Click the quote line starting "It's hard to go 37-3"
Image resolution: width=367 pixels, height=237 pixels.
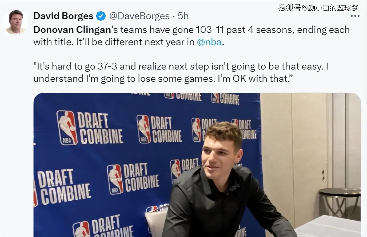[x=181, y=66]
